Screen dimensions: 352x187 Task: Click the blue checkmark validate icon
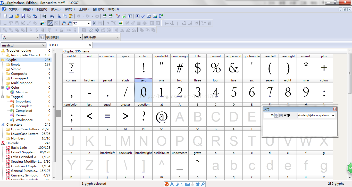(x=143, y=16)
